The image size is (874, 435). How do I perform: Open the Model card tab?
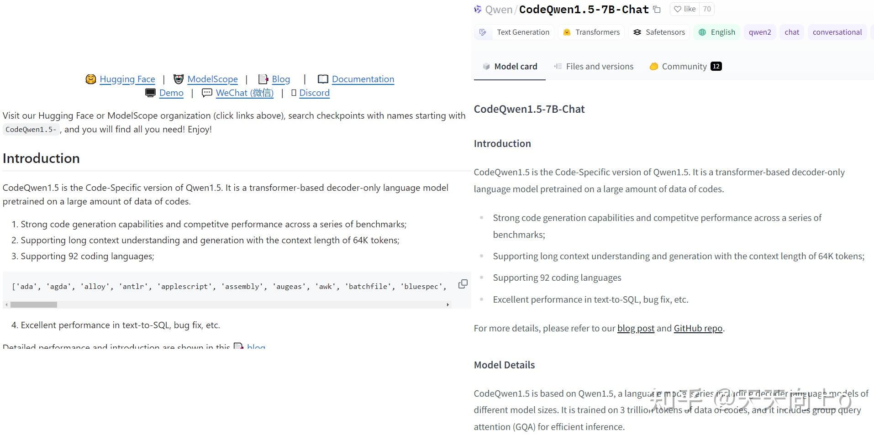(510, 67)
